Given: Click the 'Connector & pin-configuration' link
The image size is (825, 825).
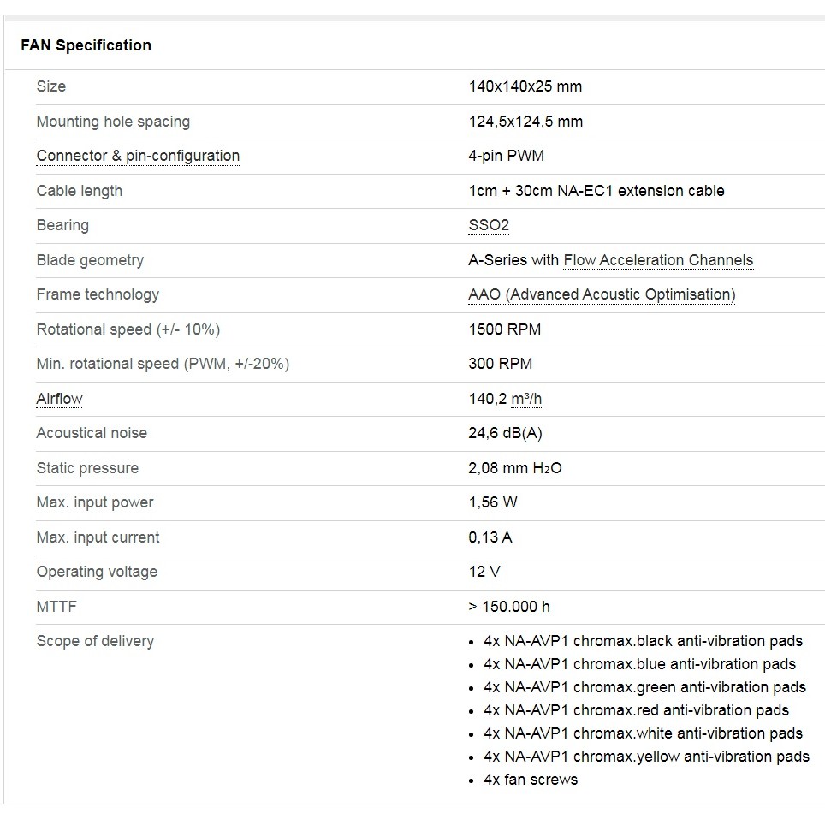Looking at the screenshot, I should [138, 156].
